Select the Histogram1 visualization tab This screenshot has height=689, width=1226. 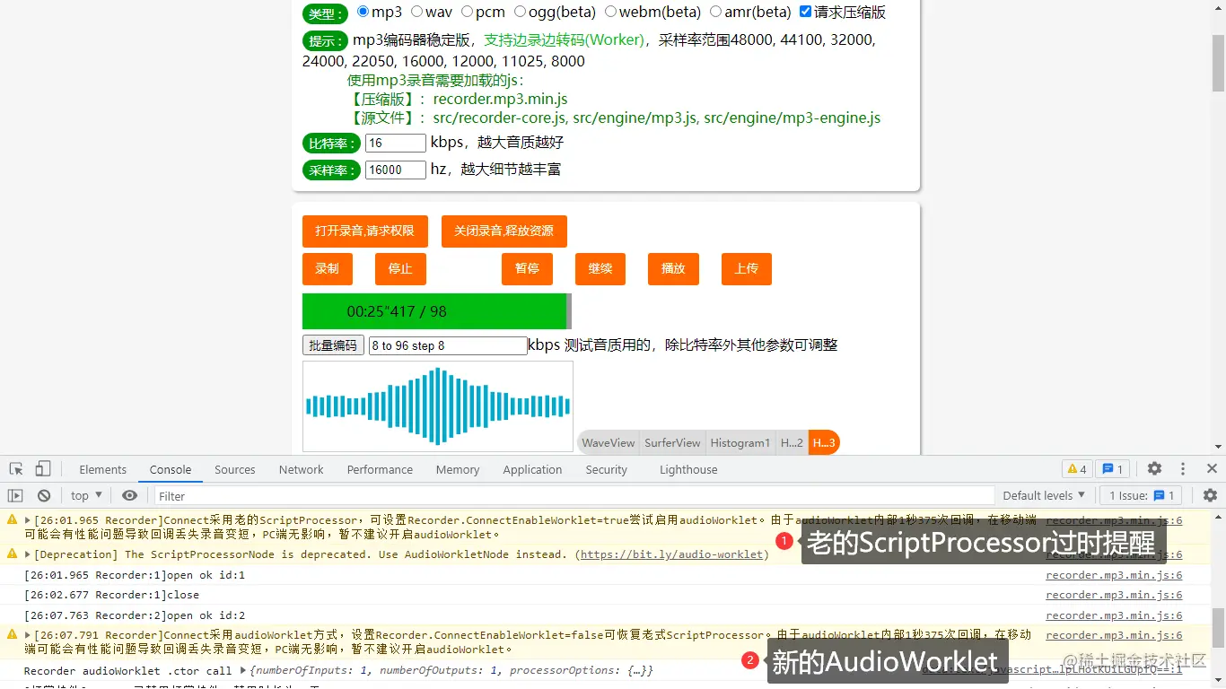pos(740,442)
